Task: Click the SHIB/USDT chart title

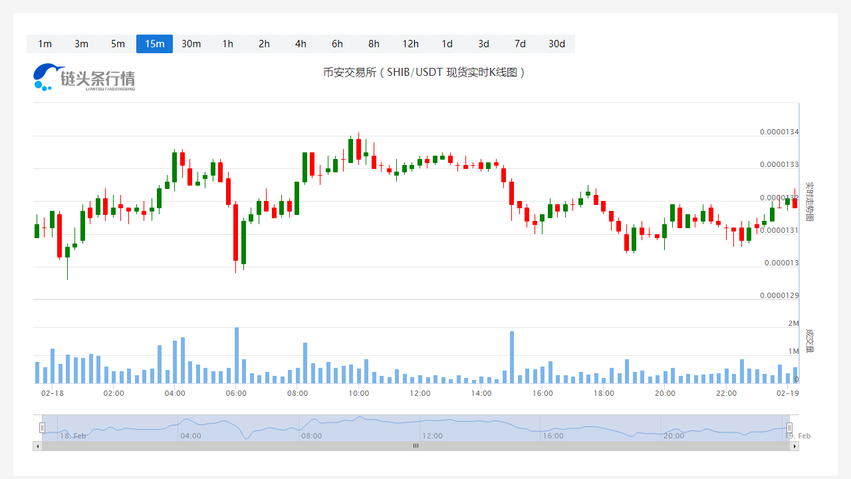Action: (x=424, y=72)
